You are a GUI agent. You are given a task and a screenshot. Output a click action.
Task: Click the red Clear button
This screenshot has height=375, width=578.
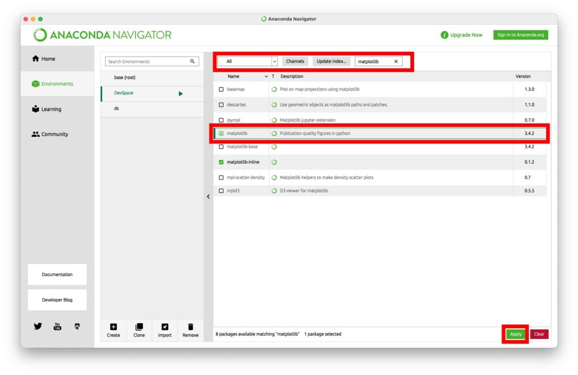(x=539, y=334)
